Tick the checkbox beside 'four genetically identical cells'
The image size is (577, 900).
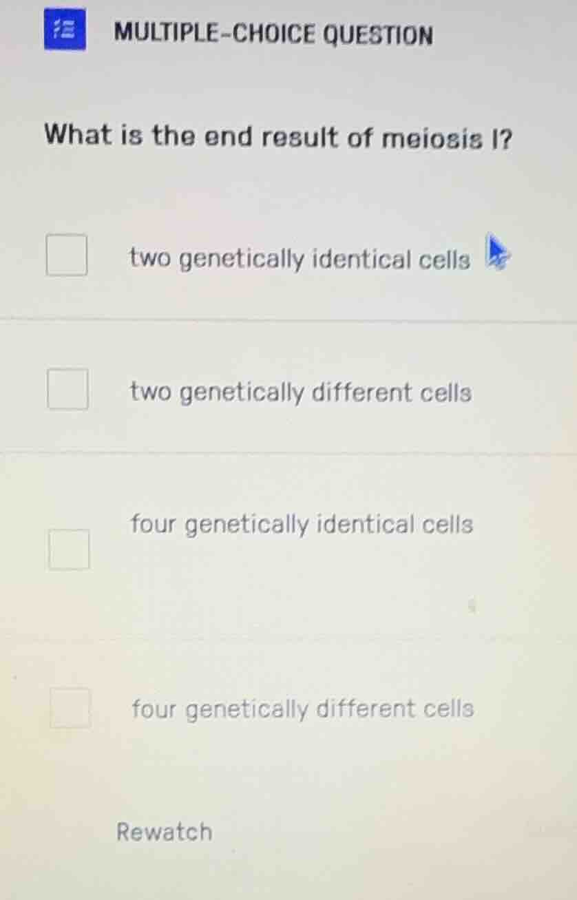click(68, 550)
